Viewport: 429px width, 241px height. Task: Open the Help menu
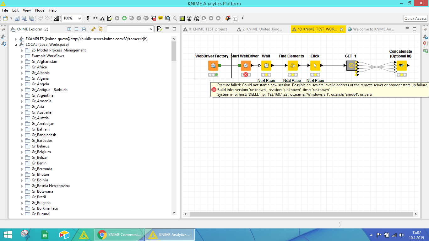click(53, 10)
